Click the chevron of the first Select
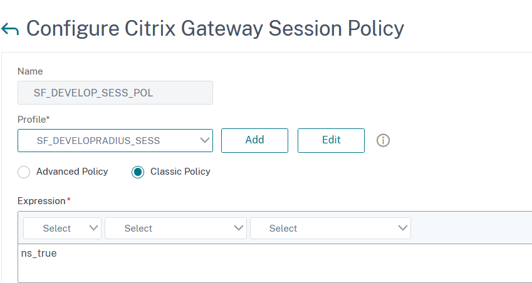Screen dimensions: 532x283 tap(94, 229)
